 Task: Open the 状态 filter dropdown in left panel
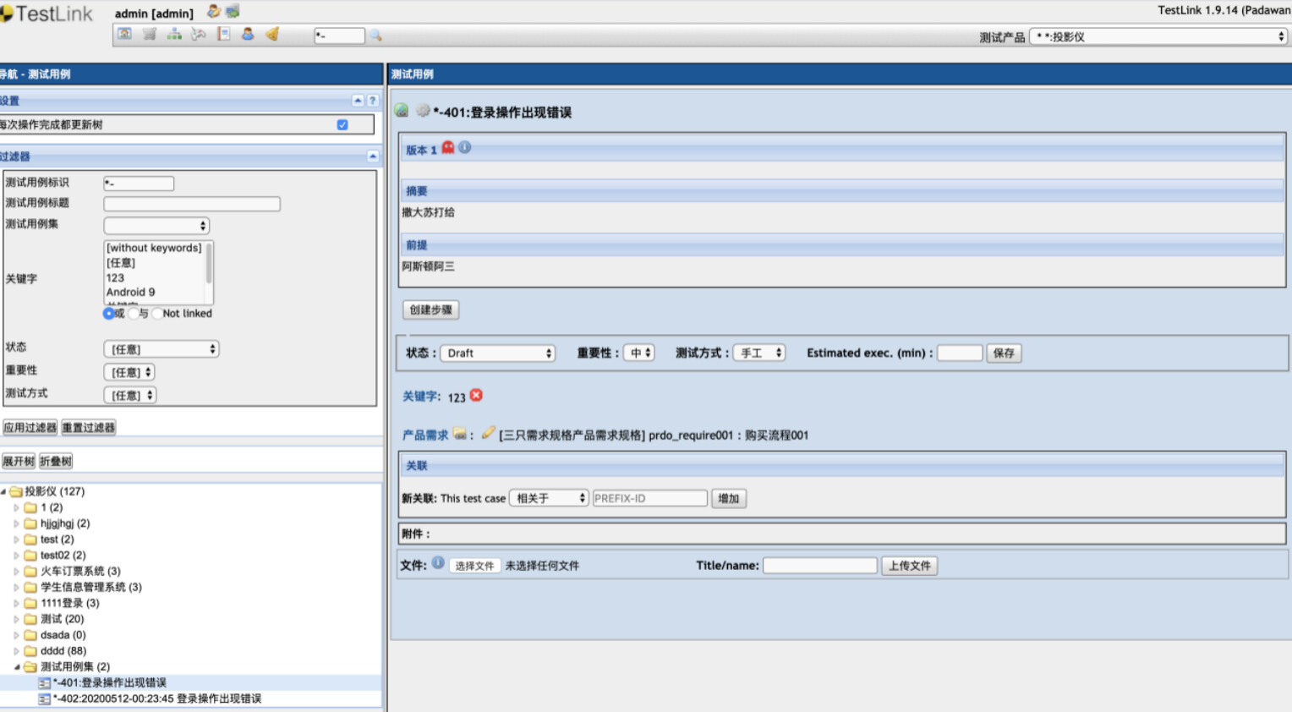[161, 349]
